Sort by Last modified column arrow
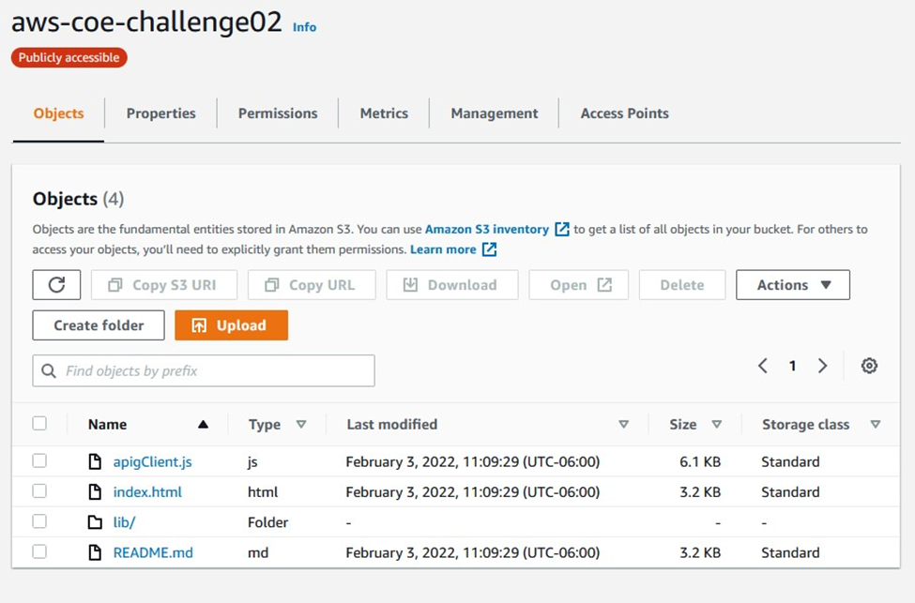The height and width of the screenshot is (603, 915). click(623, 424)
